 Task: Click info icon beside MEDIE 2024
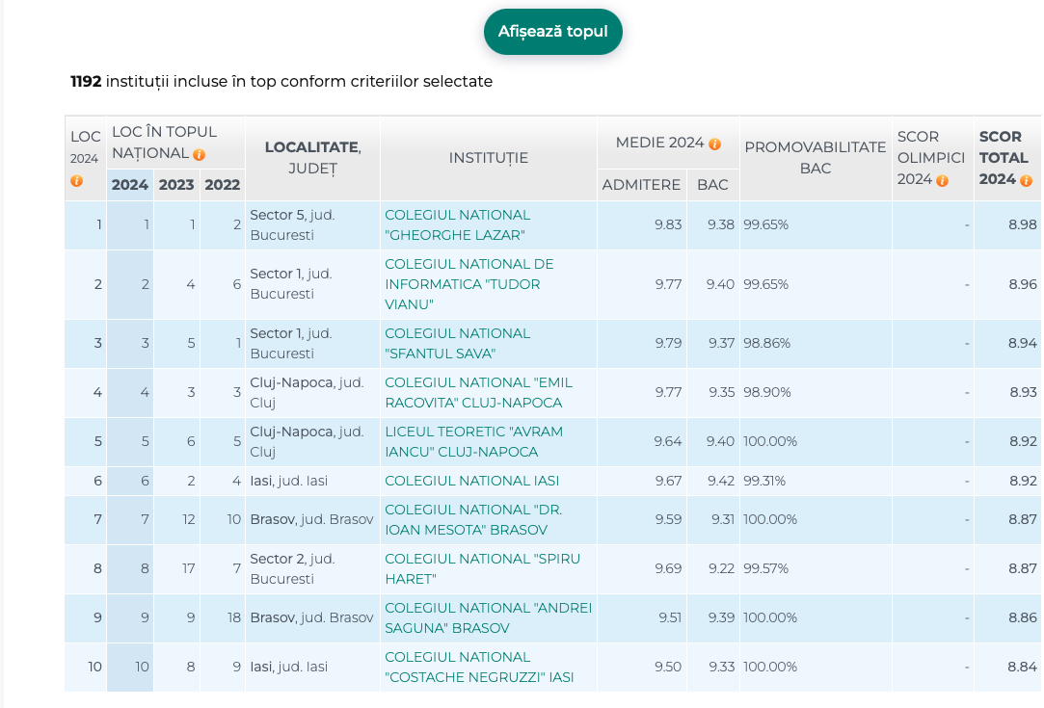coord(714,144)
